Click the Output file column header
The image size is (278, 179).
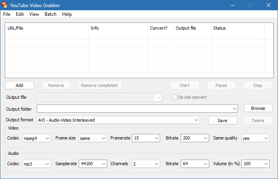tap(192, 28)
